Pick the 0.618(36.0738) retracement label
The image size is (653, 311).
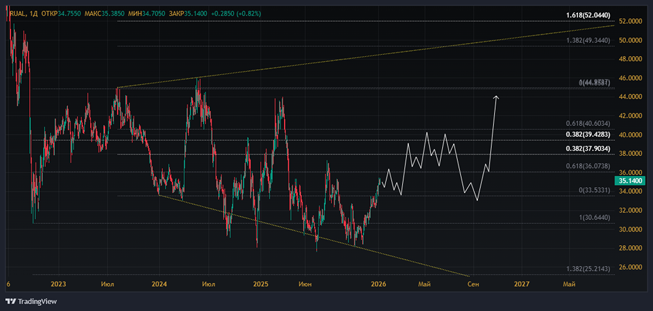(x=588, y=166)
